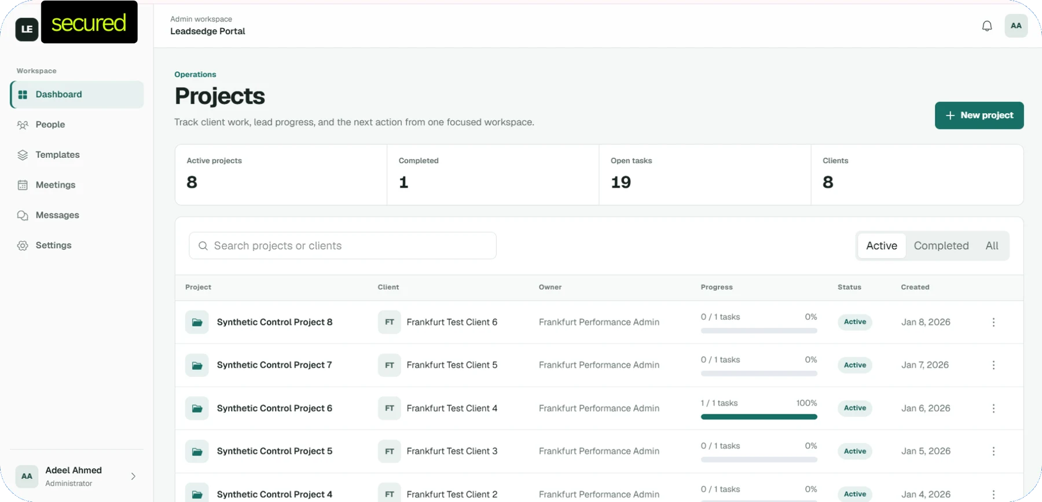Click the Meetings calendar icon
This screenshot has width=1042, height=502.
coord(23,185)
